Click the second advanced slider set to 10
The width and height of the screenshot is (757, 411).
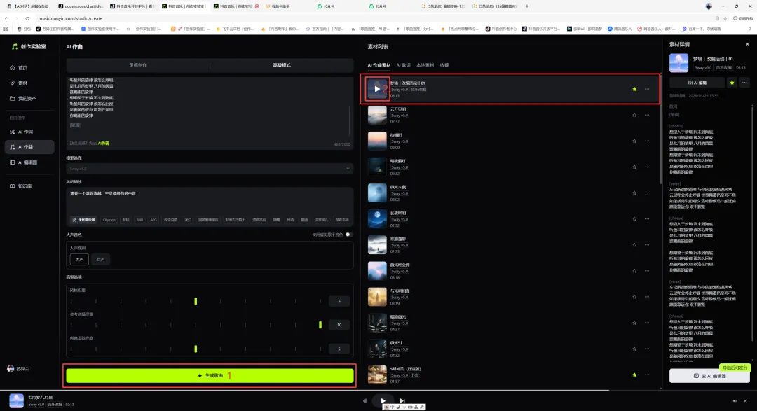click(x=320, y=325)
